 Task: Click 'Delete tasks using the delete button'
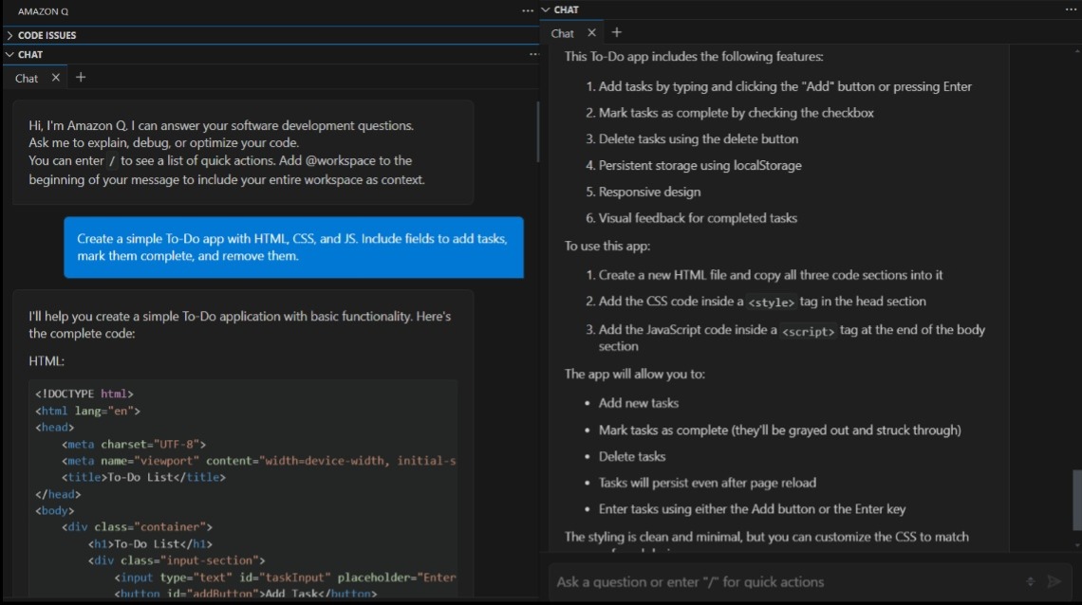699,139
